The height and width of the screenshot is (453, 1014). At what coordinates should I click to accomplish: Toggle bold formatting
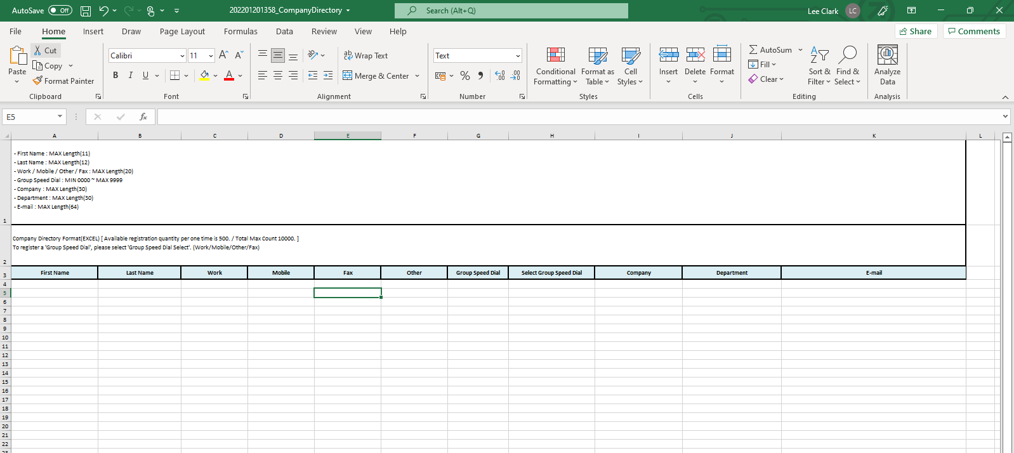[x=115, y=75]
